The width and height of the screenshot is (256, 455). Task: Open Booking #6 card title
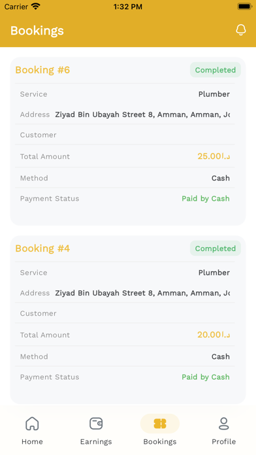(42, 70)
